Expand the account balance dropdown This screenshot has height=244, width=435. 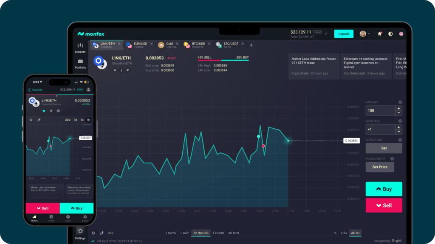pyautogui.click(x=326, y=34)
